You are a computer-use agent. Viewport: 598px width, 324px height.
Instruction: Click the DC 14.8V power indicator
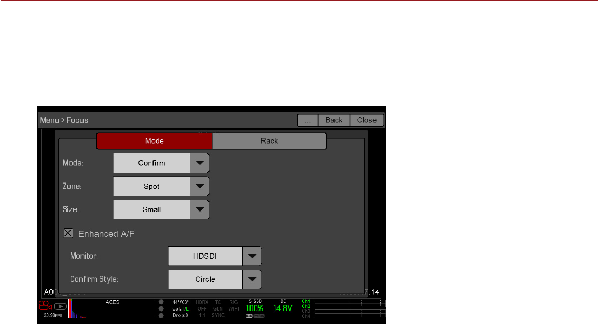click(x=283, y=306)
